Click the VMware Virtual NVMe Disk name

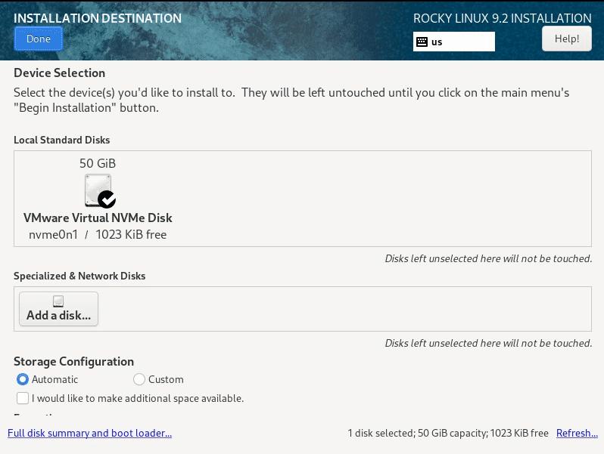tap(98, 218)
